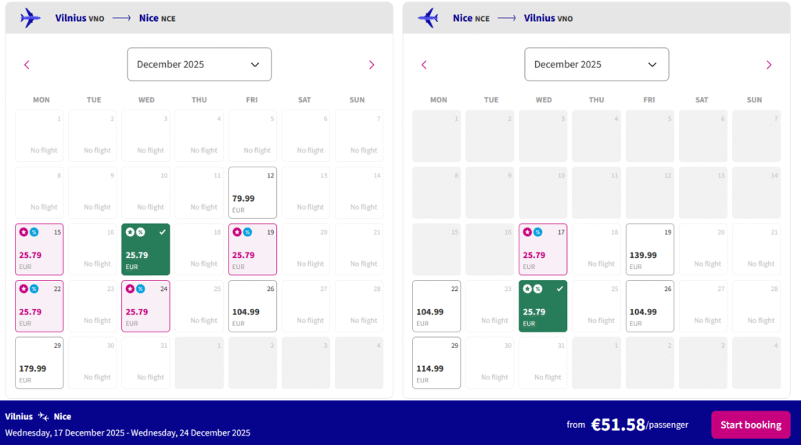This screenshot has height=445, width=801.
Task: Select outbound 24 December at 25.79 EUR
Action: (x=145, y=306)
